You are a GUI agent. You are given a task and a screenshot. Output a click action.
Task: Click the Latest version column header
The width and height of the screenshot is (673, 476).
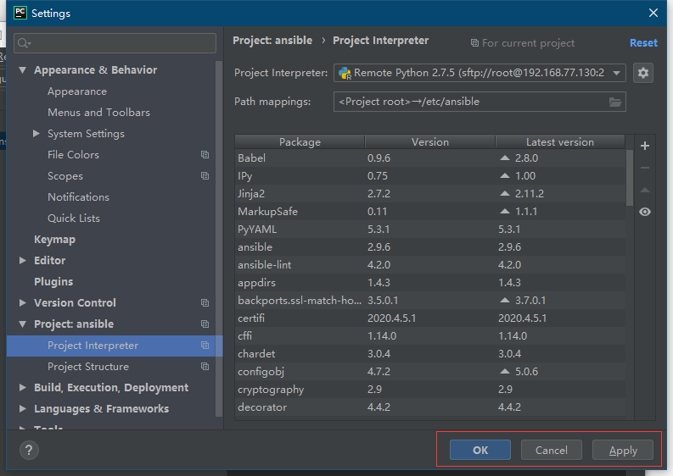[x=559, y=141]
